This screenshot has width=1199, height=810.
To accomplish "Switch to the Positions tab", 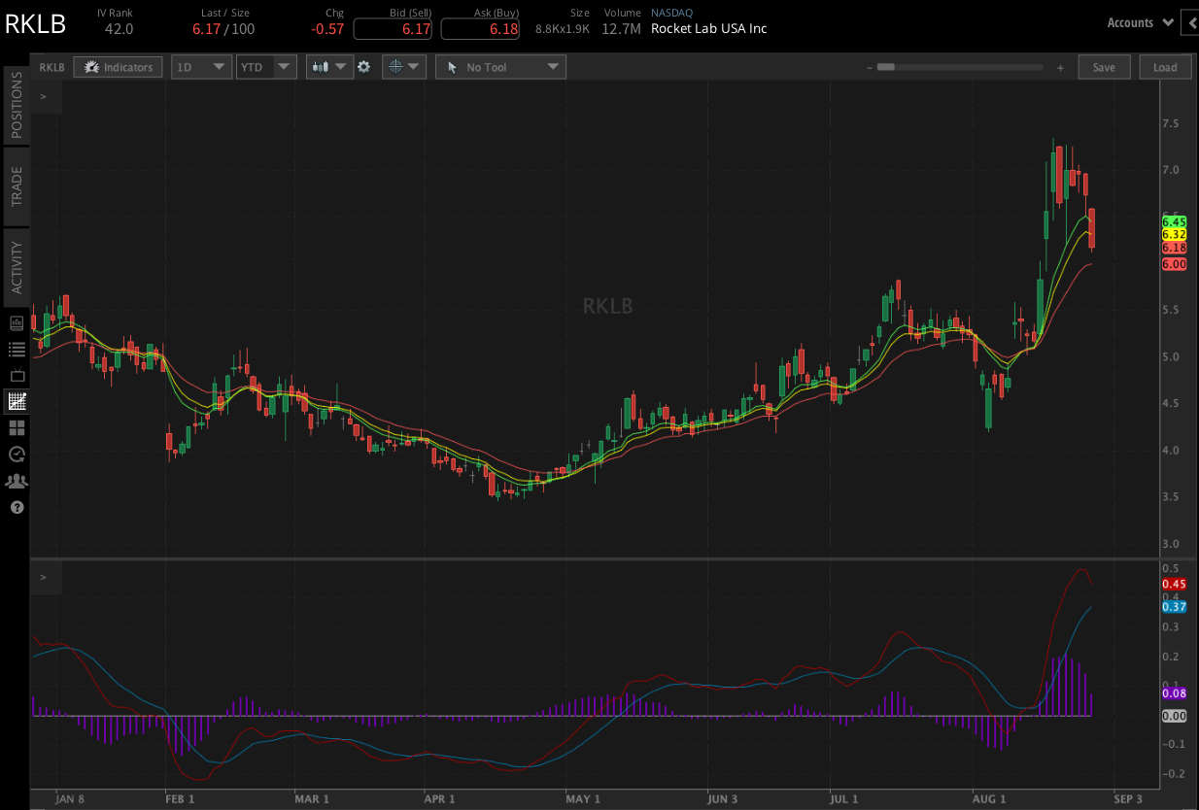I will (x=17, y=105).
